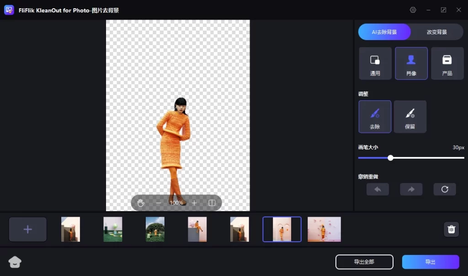Image resolution: width=468 pixels, height=276 pixels.
Task: Switch to the AI去除背景 tab
Action: coord(384,32)
